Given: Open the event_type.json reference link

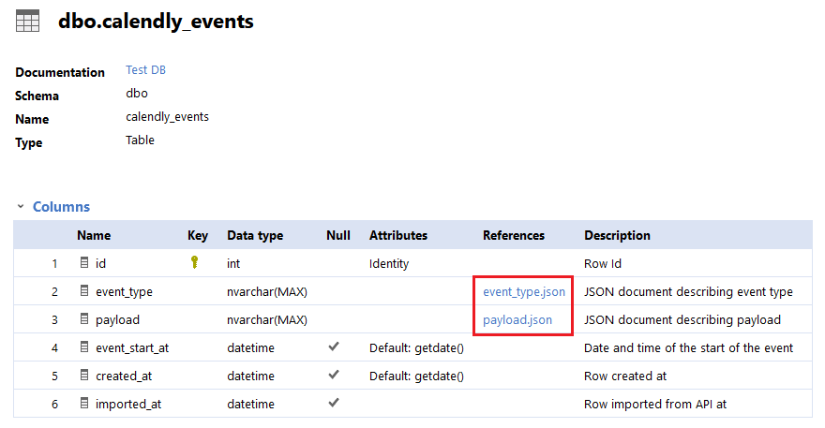Looking at the screenshot, I should [x=524, y=291].
